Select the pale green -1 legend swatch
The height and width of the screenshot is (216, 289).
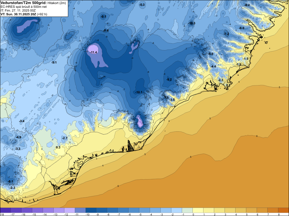(187, 210)
